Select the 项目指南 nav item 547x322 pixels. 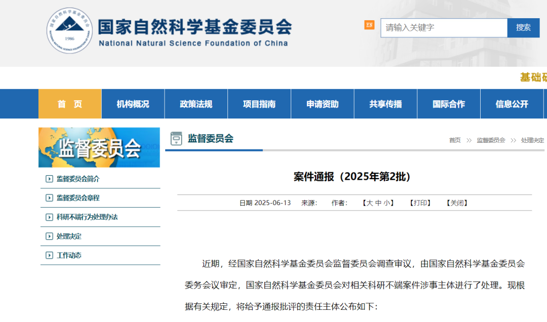tap(259, 103)
